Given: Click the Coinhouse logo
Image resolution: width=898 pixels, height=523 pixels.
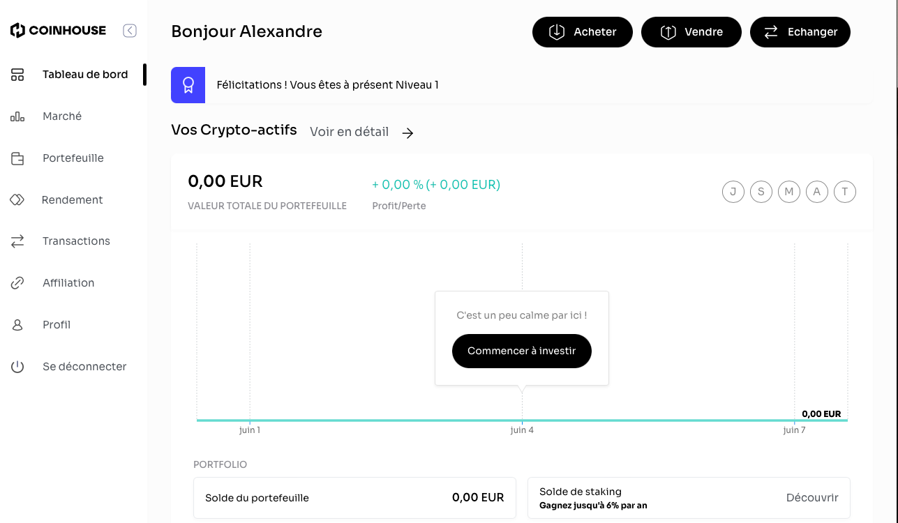Looking at the screenshot, I should tap(58, 31).
